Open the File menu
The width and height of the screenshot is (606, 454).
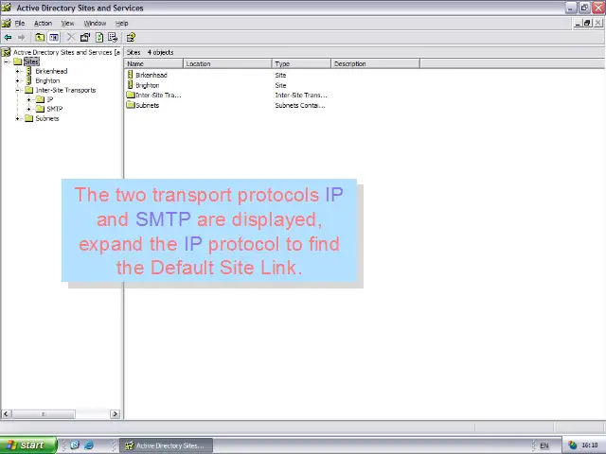[x=20, y=23]
